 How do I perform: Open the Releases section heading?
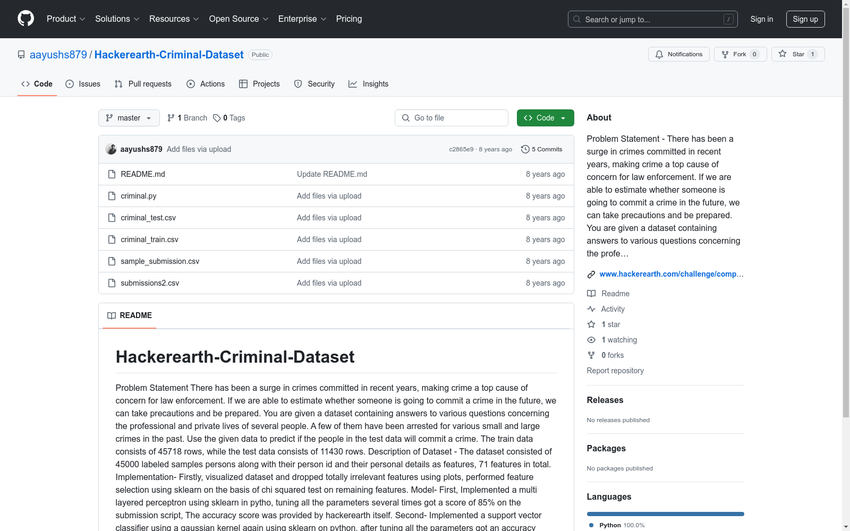pos(605,400)
